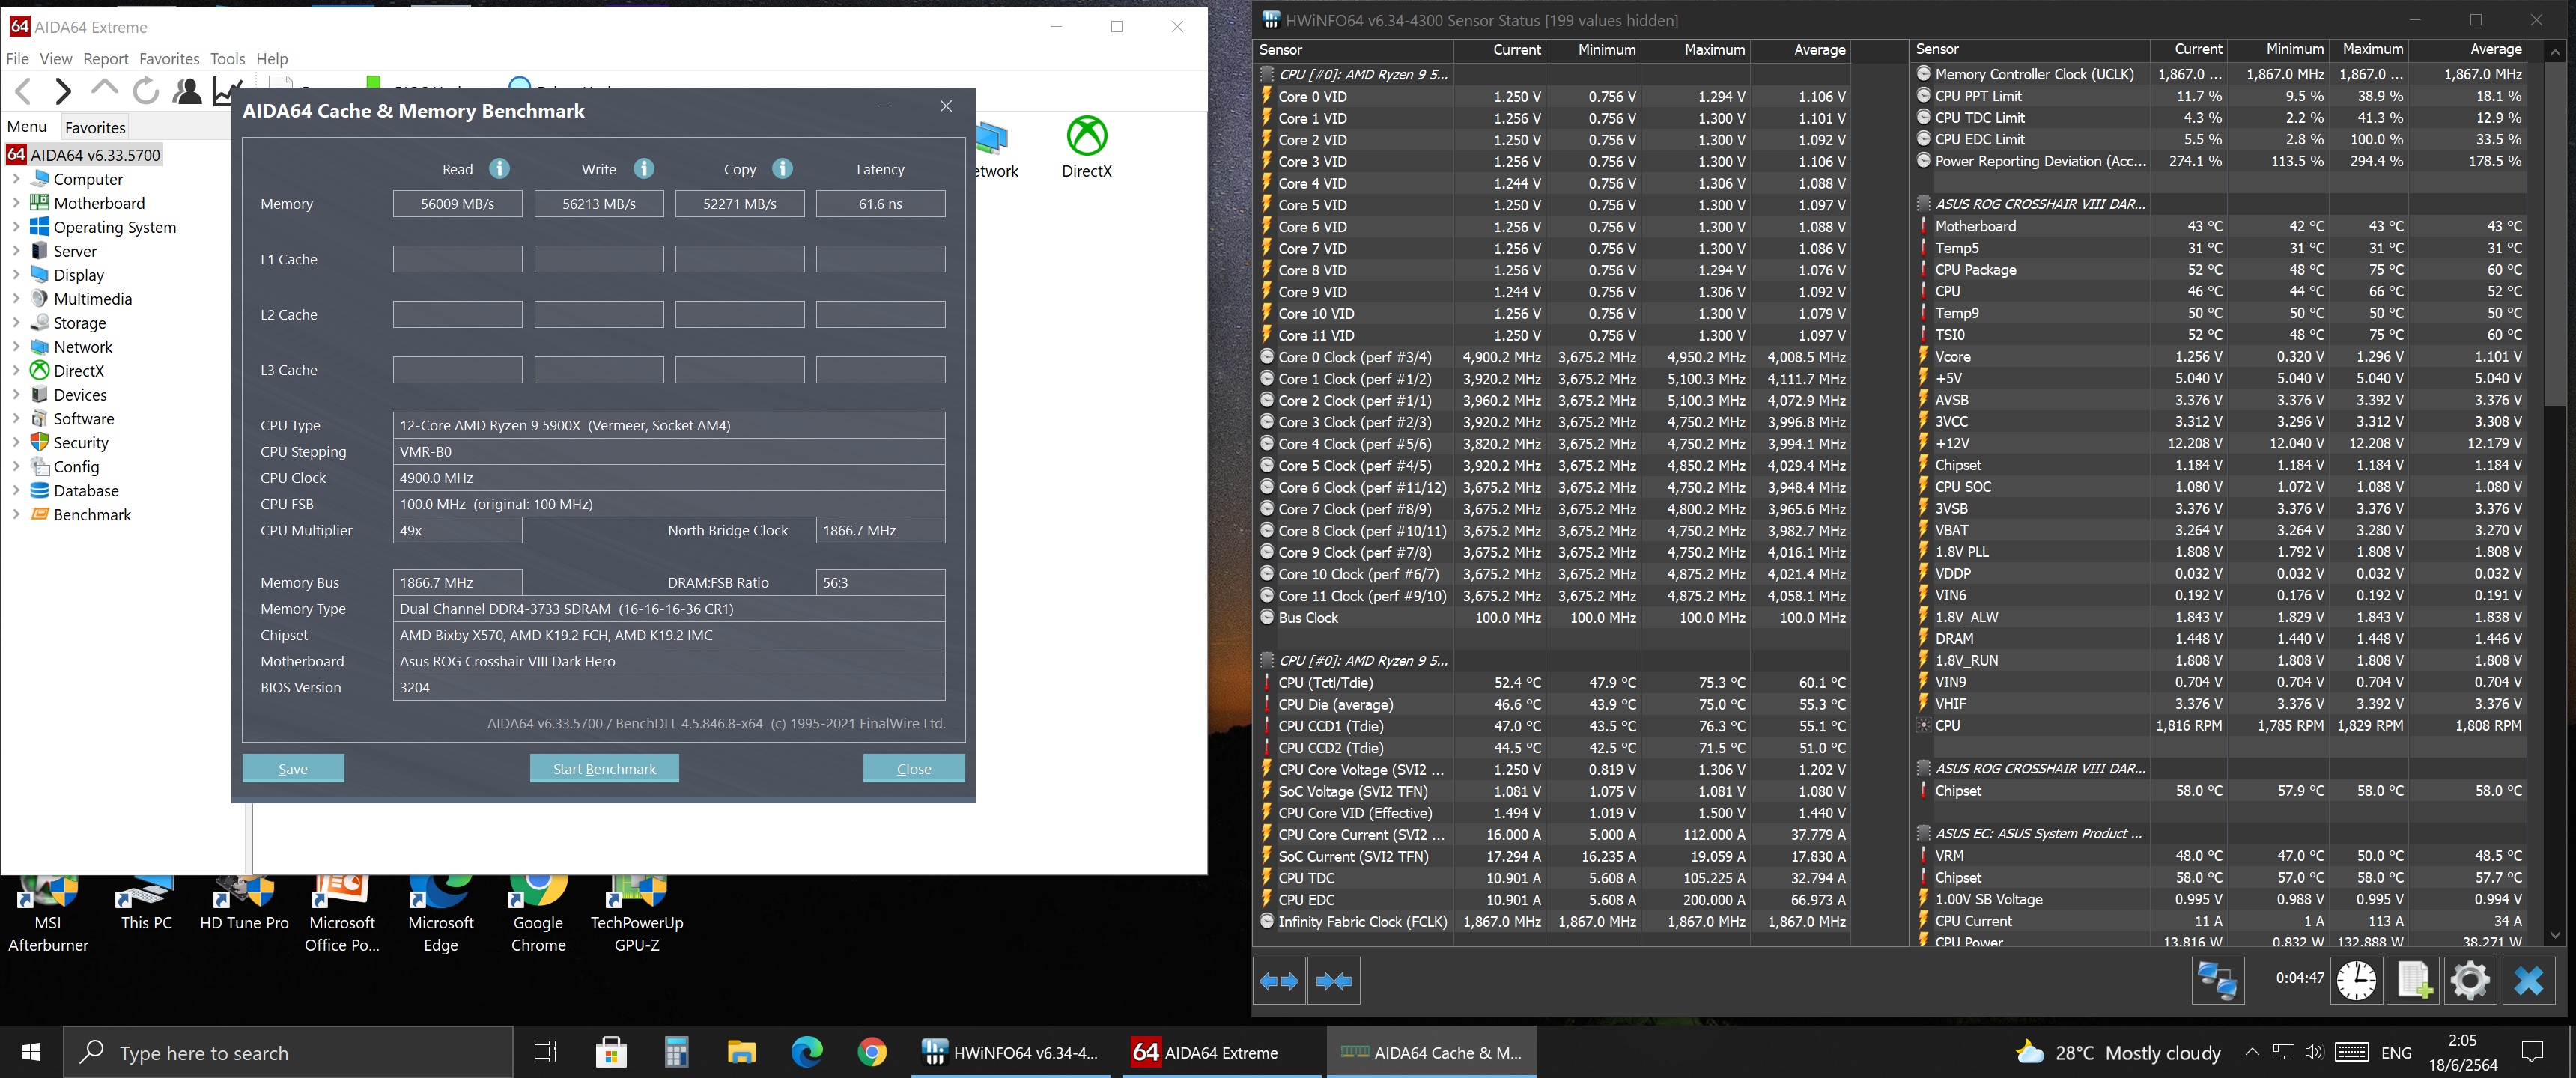Click HWiNFO log file icon
Screen dimensions: 2576x1078
coord(2413,980)
